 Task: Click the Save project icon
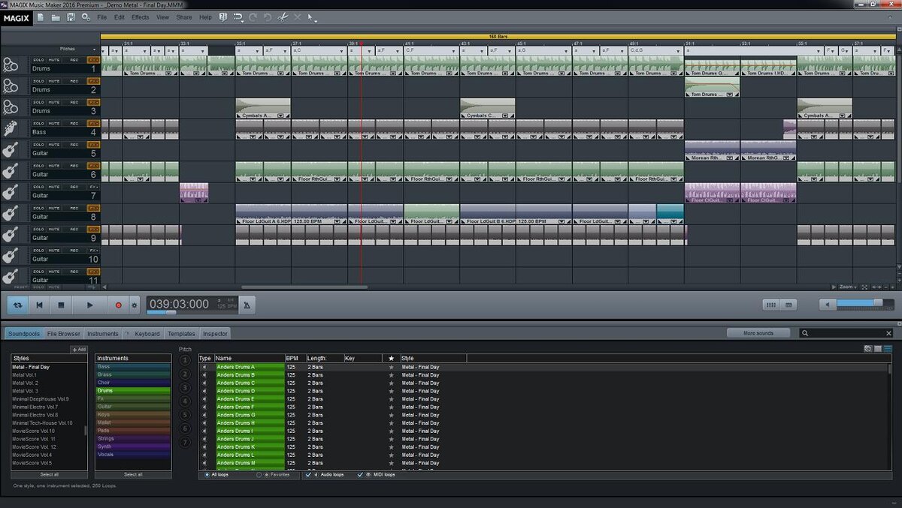71,17
